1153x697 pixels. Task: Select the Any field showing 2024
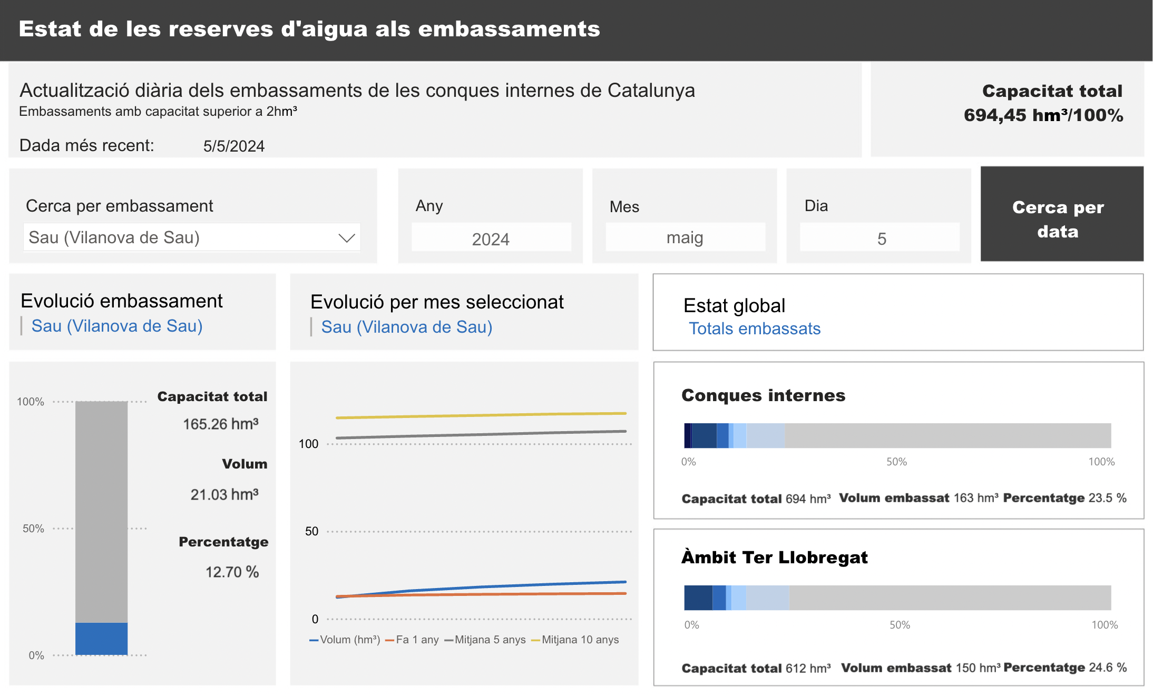[x=491, y=238]
